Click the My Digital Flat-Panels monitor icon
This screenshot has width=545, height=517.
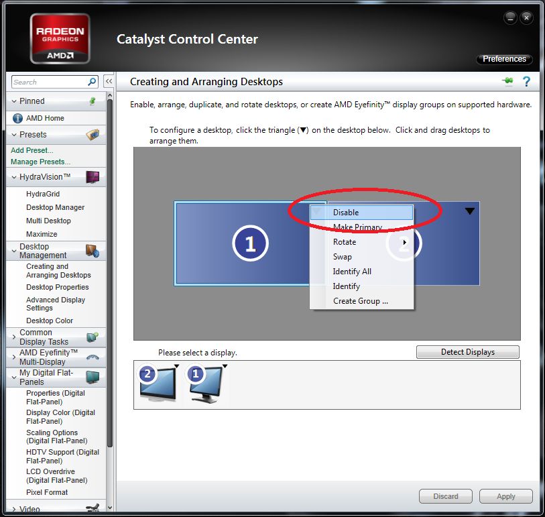(93, 378)
